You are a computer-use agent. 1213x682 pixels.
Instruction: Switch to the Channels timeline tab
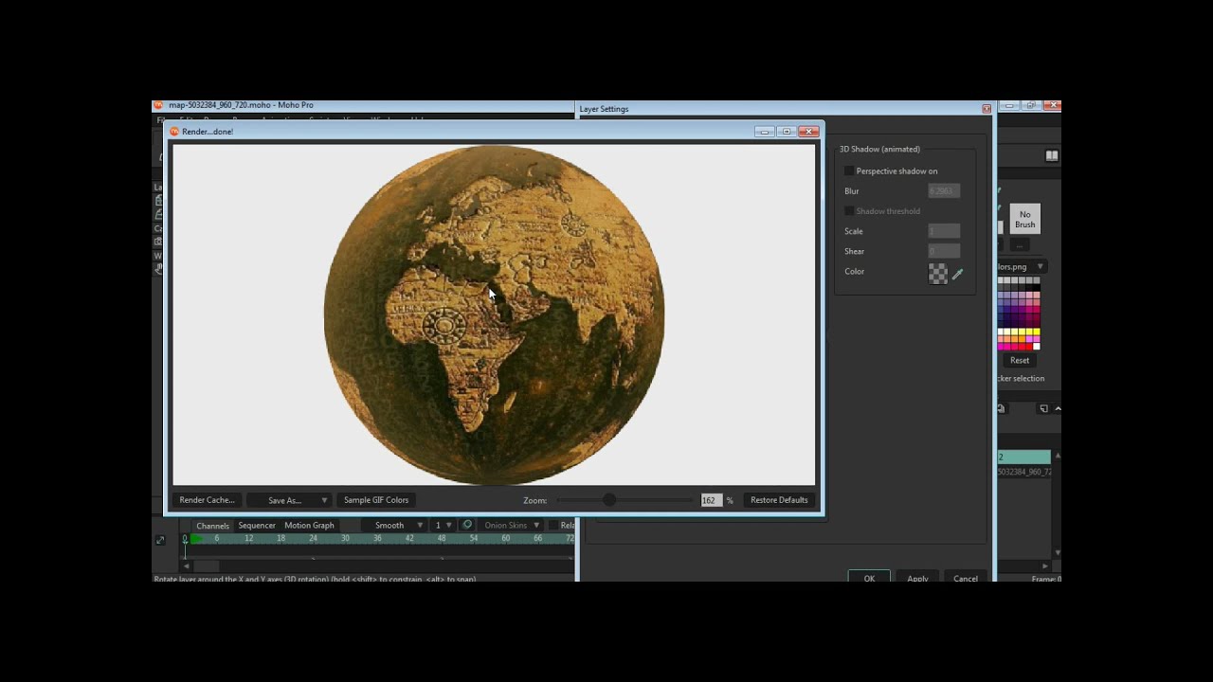point(212,526)
